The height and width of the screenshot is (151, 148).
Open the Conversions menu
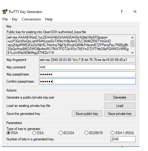pyautogui.click(x=31, y=19)
